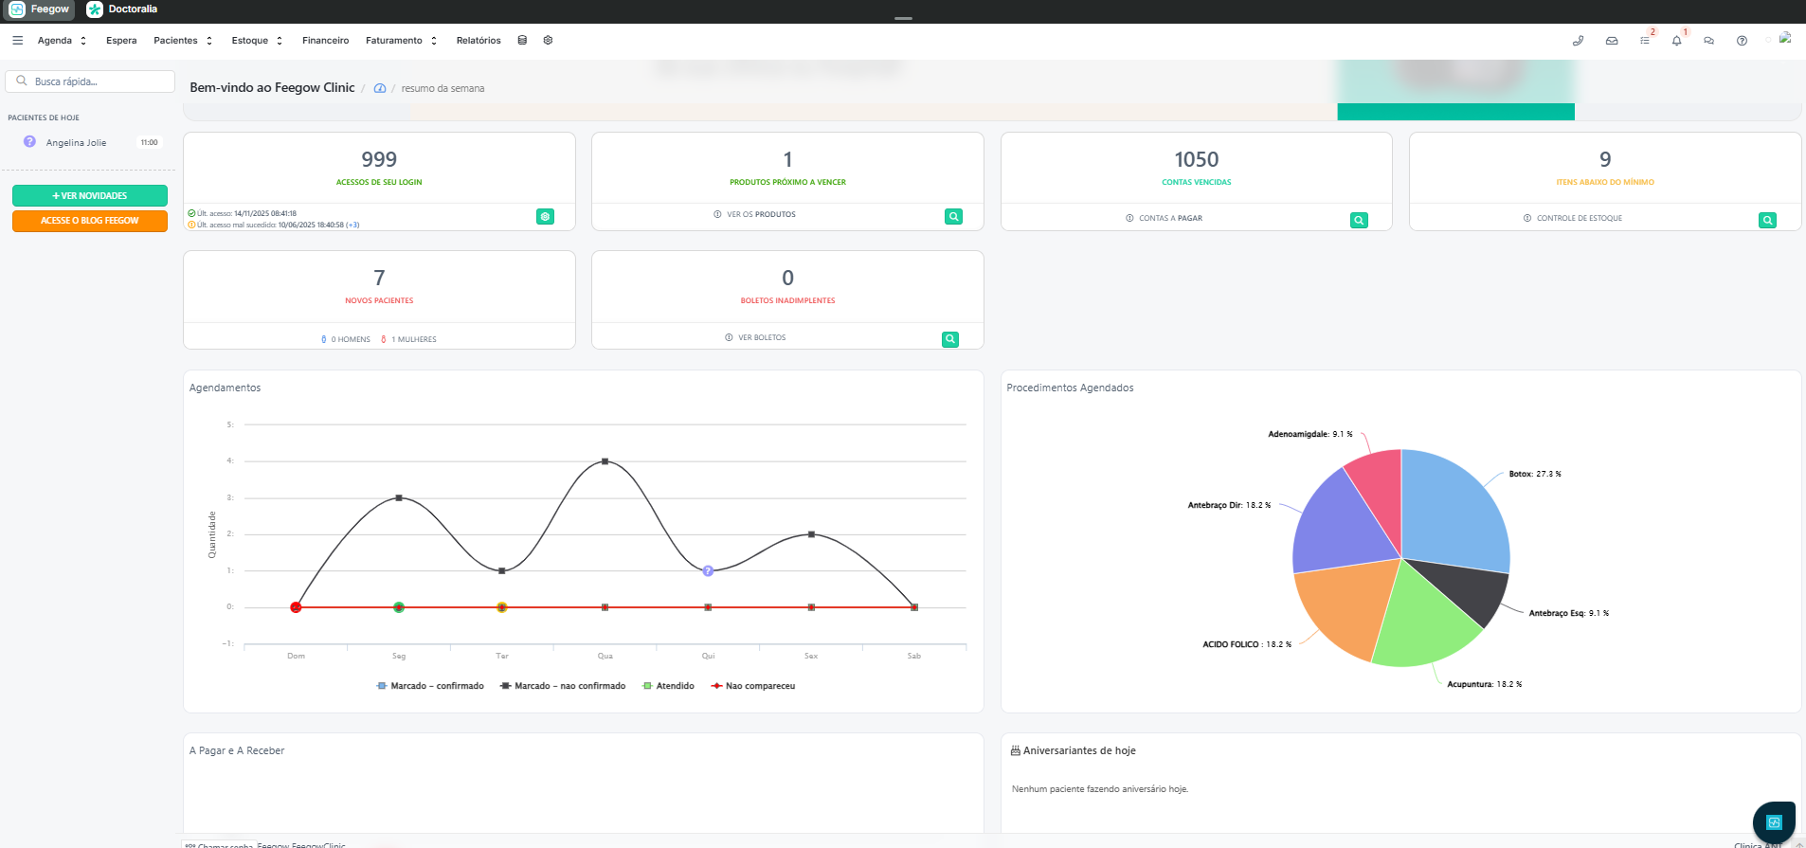Open the 'Ver boletos' link
This screenshot has height=848, width=1806.
point(755,337)
